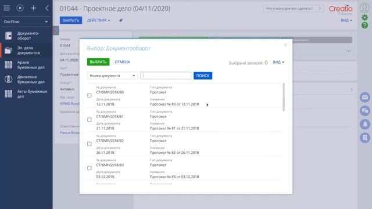This screenshot has height=209, width=372.
Task: Close the Выбор: Документооборот dialog
Action: [285, 45]
